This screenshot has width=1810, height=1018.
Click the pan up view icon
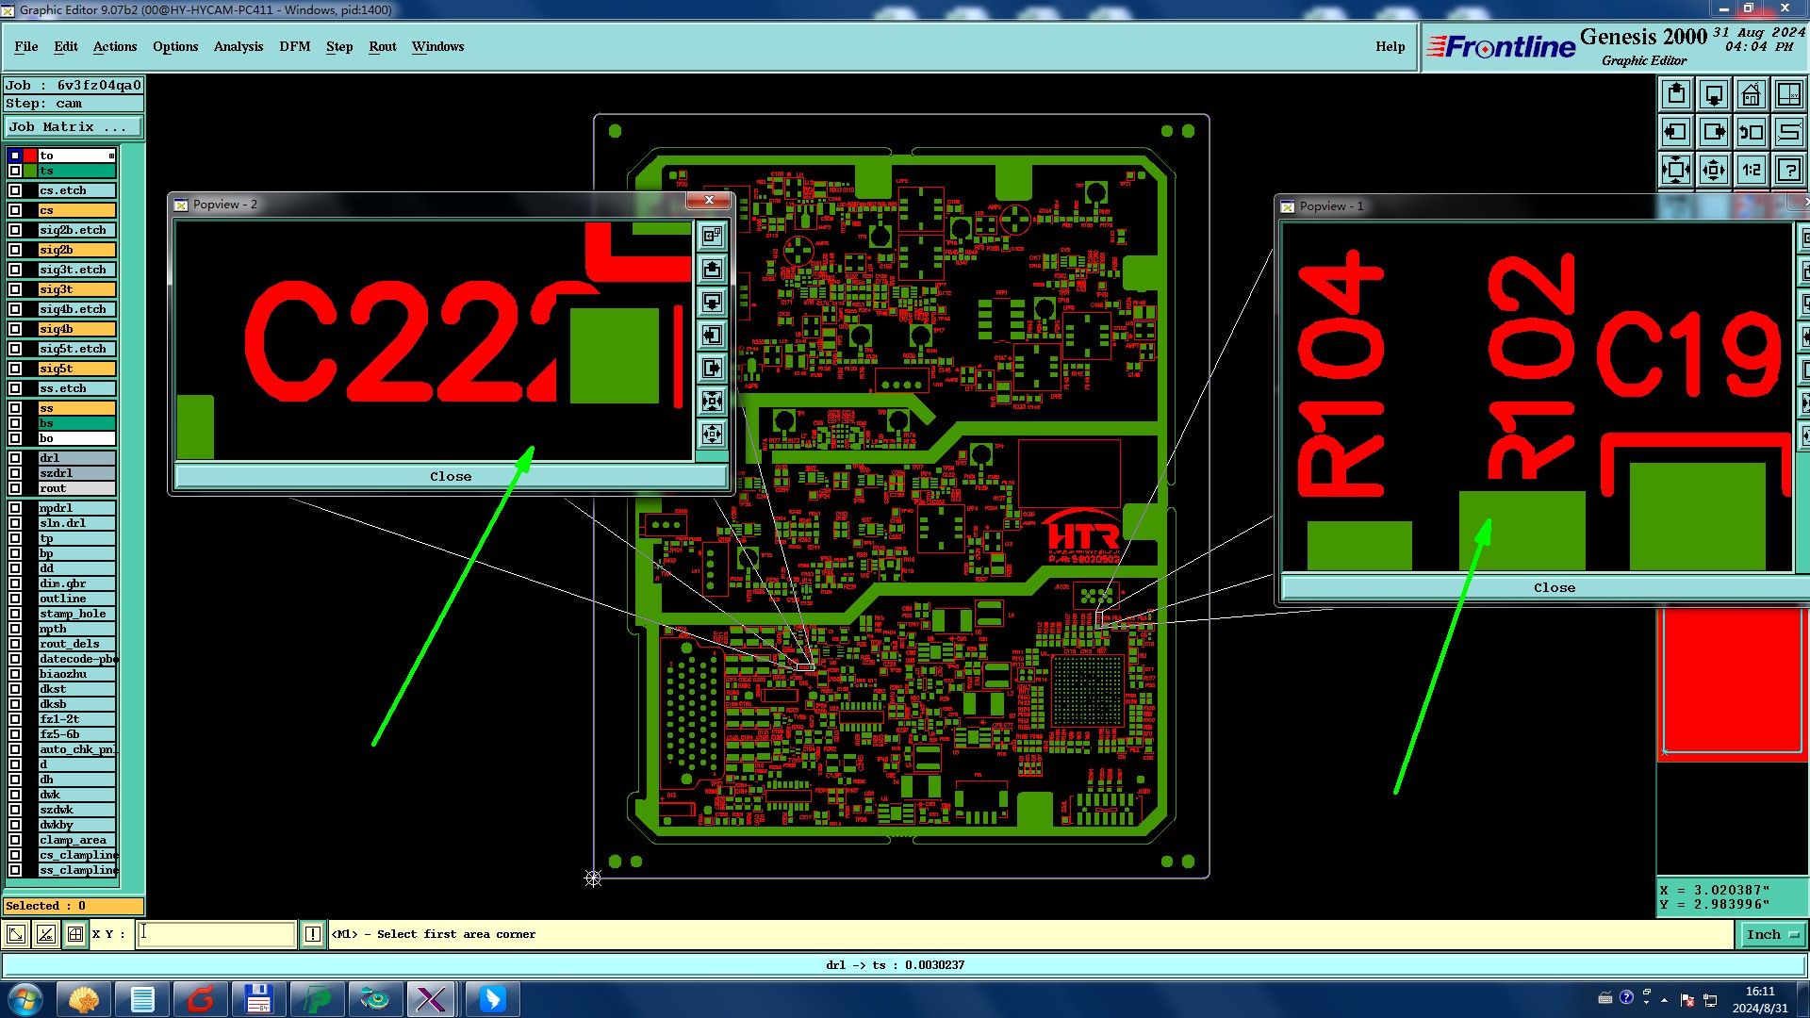click(1676, 94)
